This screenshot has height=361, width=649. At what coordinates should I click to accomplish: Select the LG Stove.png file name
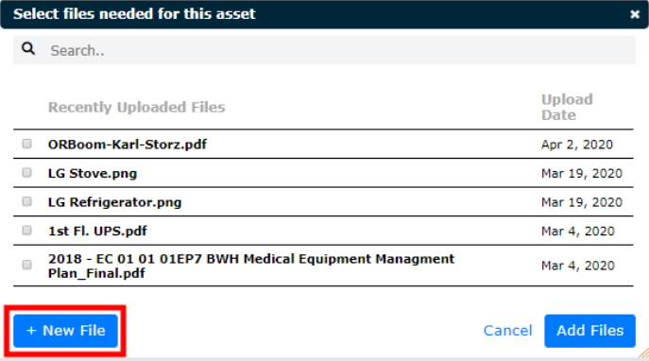click(x=93, y=174)
